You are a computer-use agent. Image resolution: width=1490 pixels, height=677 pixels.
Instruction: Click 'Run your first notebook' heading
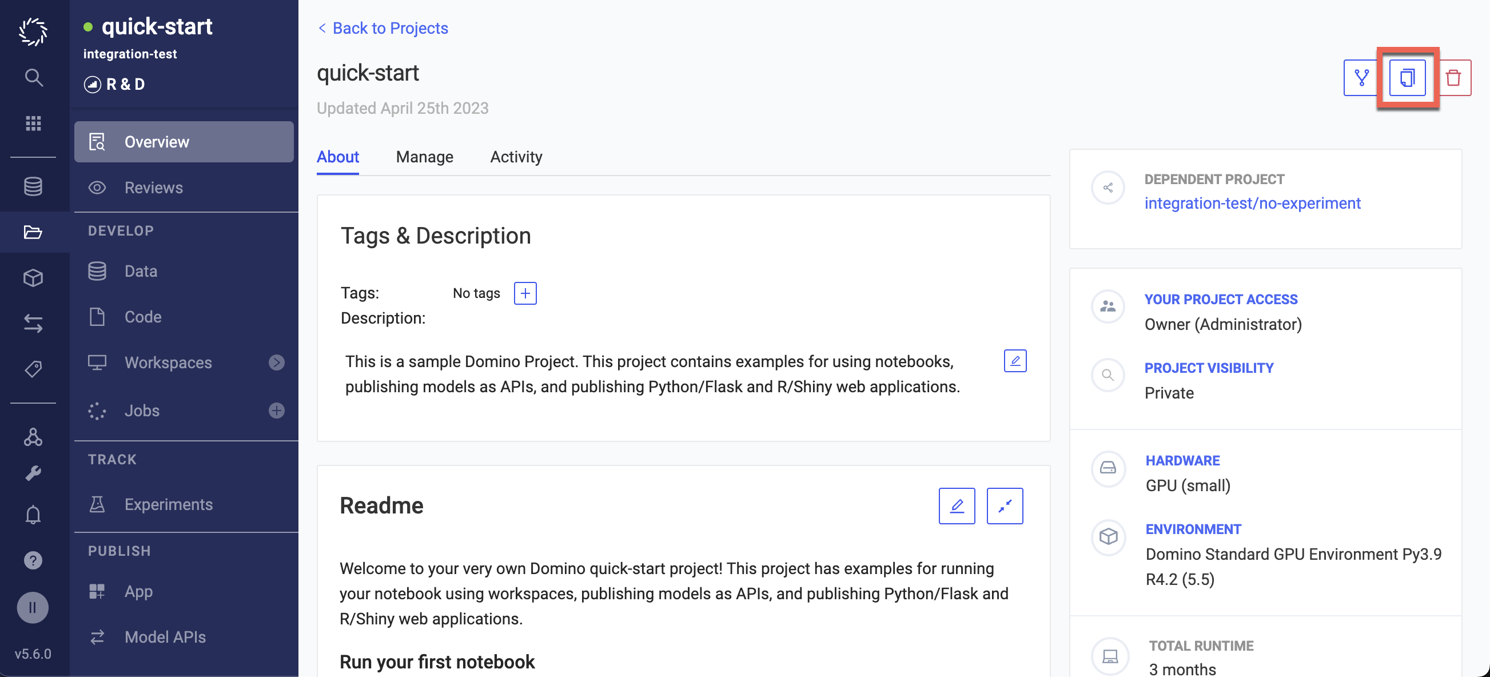437,662
